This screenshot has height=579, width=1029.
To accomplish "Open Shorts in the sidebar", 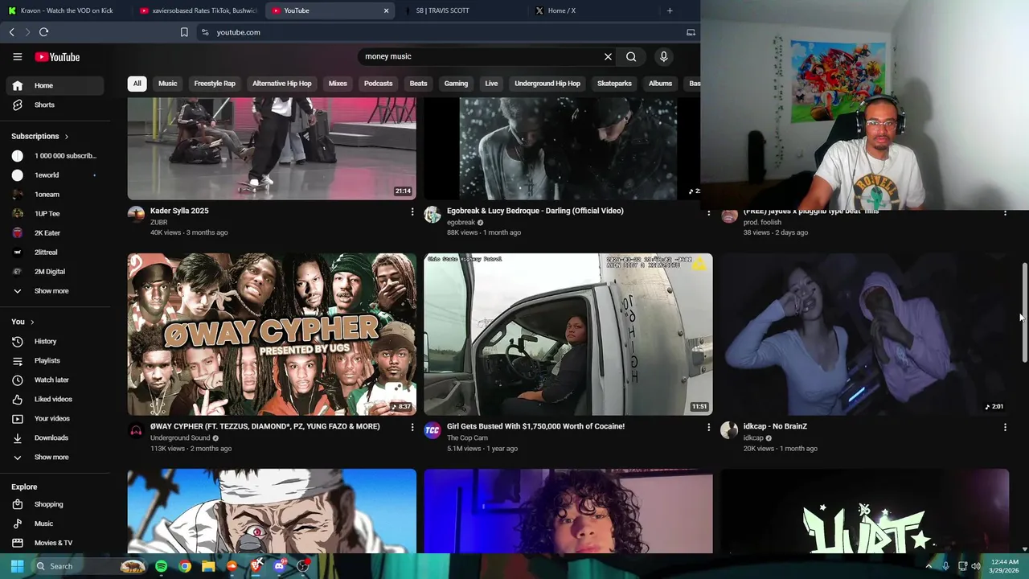I will 55,105.
